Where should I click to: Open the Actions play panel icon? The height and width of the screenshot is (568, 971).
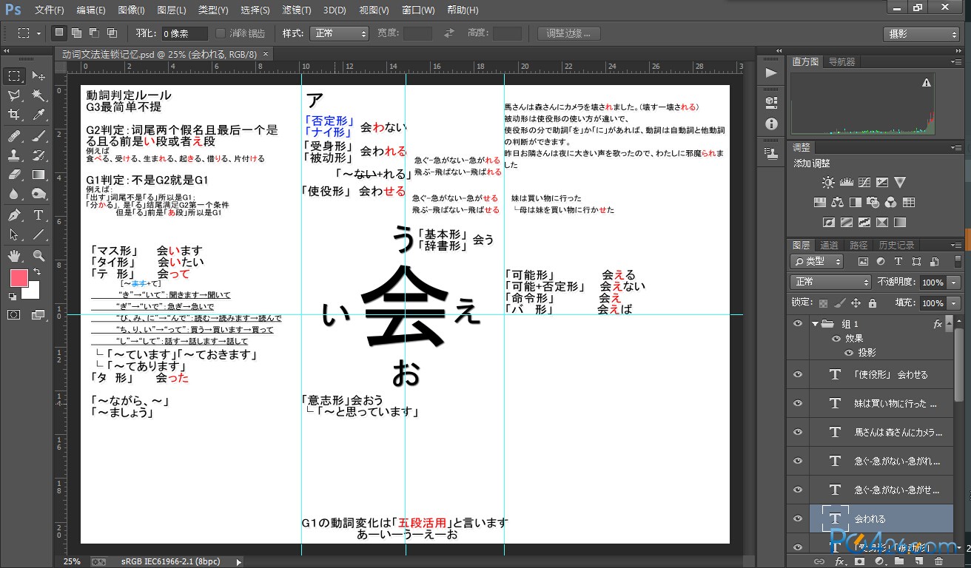(x=771, y=72)
